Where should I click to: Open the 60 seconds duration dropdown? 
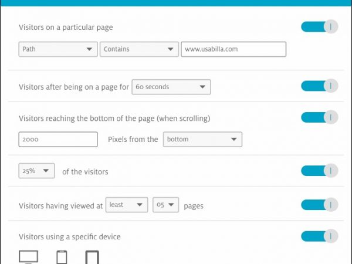(x=171, y=87)
